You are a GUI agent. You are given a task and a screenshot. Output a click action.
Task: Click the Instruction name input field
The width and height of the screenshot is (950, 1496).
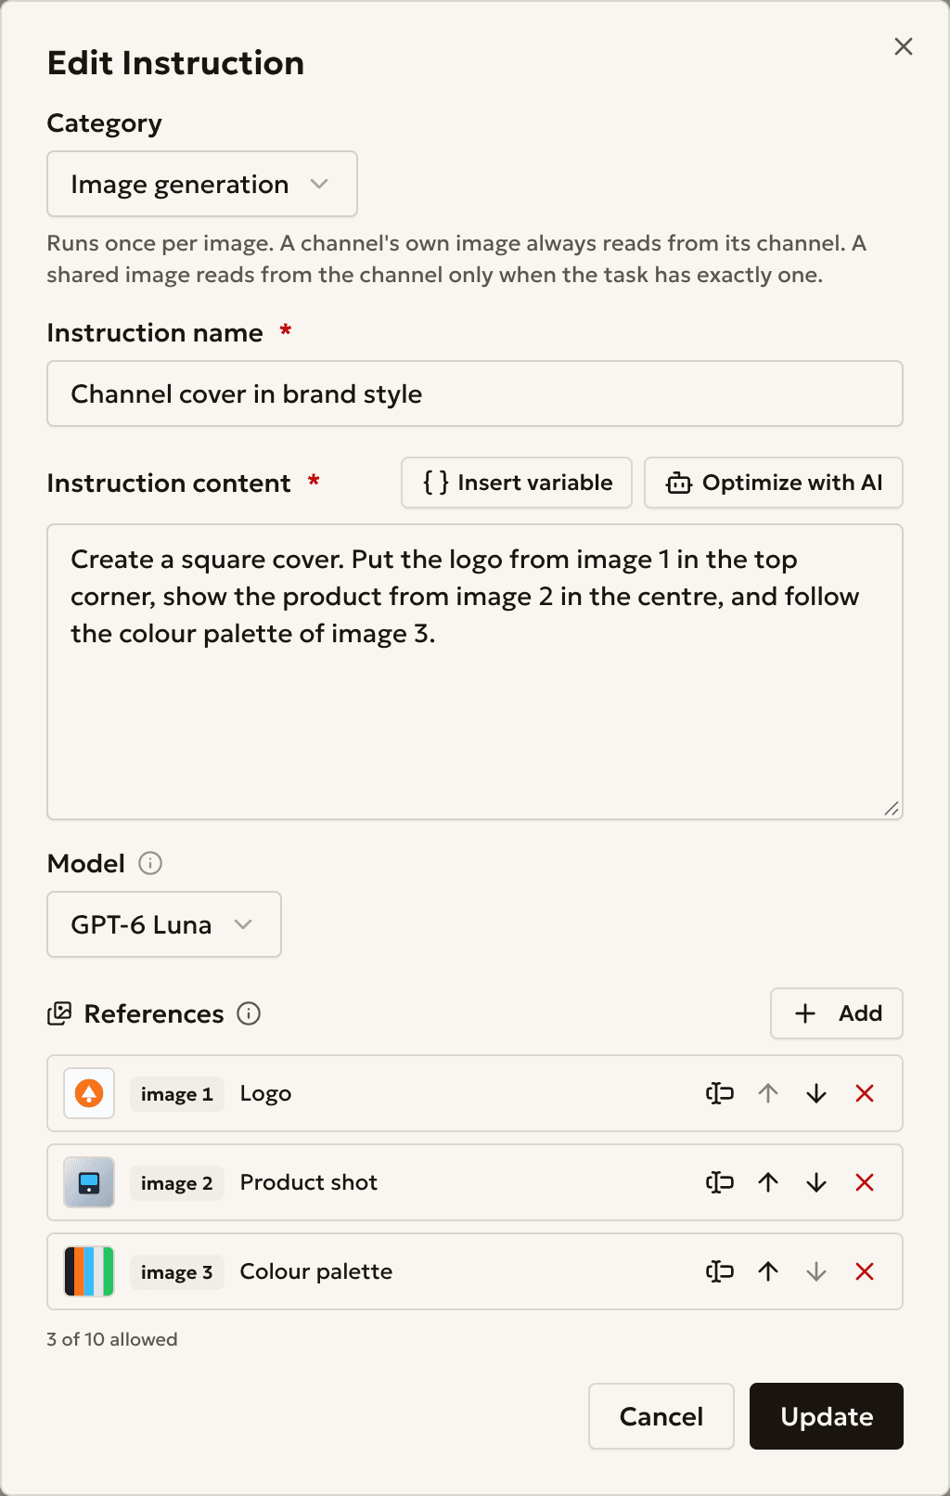[x=475, y=393]
